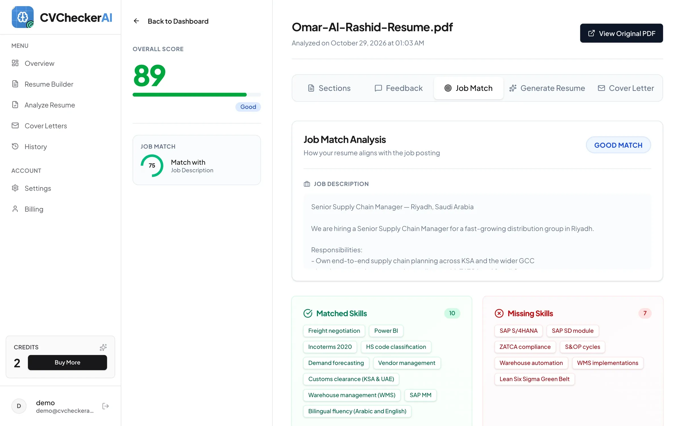
Task: Switch to the Sections tab
Action: click(x=329, y=88)
